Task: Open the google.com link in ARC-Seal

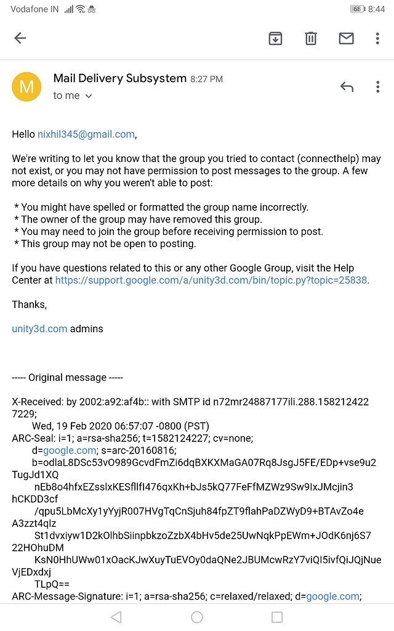Action: click(56, 449)
